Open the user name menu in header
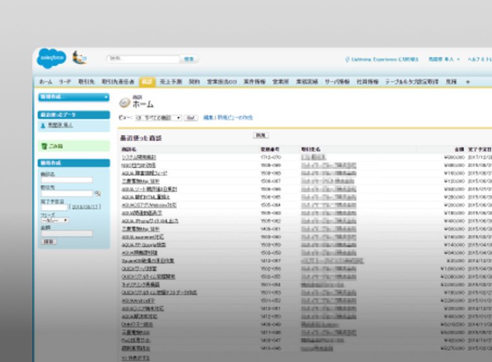Image resolution: width=492 pixels, height=362 pixels. (x=444, y=59)
